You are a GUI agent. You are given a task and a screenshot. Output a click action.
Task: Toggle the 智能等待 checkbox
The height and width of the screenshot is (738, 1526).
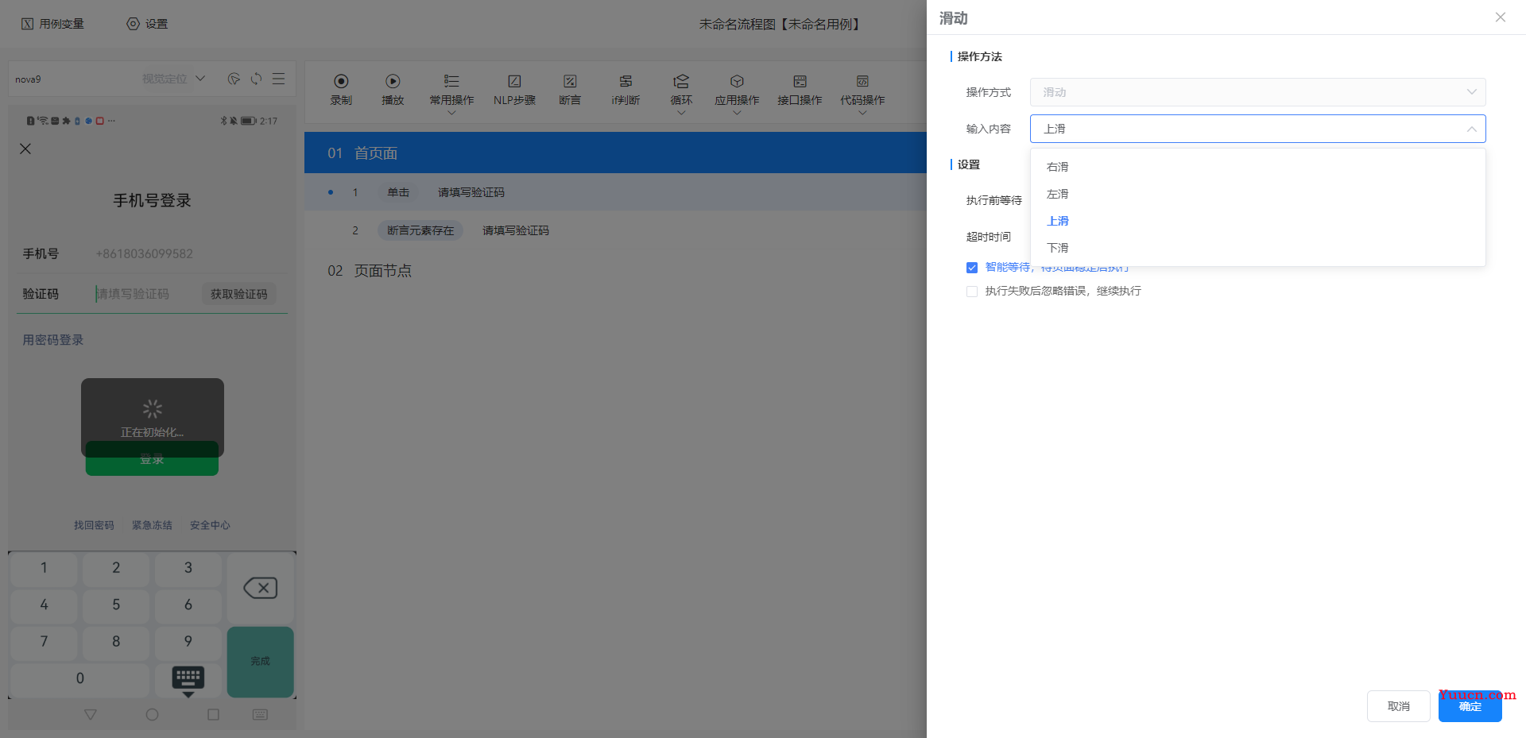tap(972, 268)
